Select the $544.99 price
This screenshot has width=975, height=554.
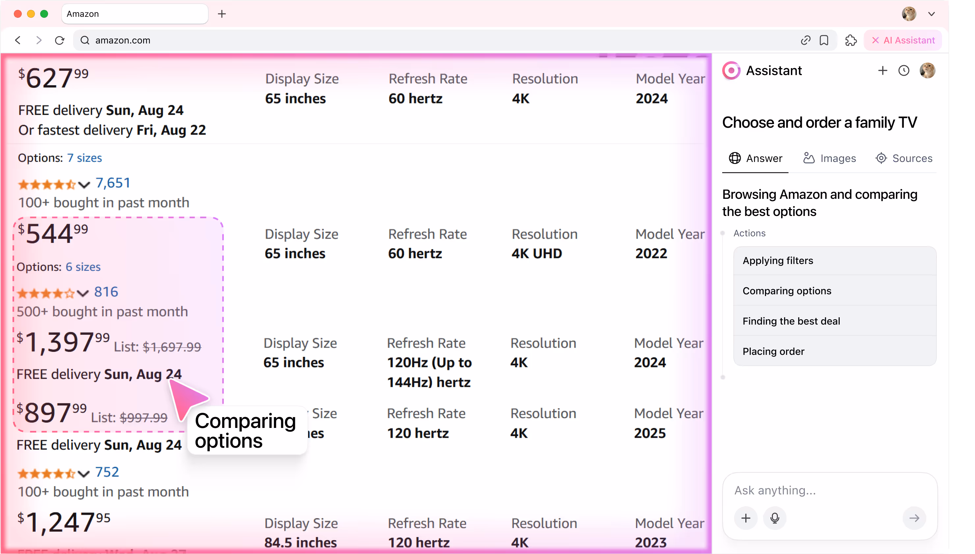[x=53, y=233]
